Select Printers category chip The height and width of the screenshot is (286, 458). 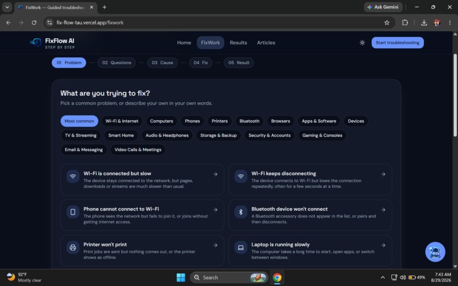click(220, 121)
